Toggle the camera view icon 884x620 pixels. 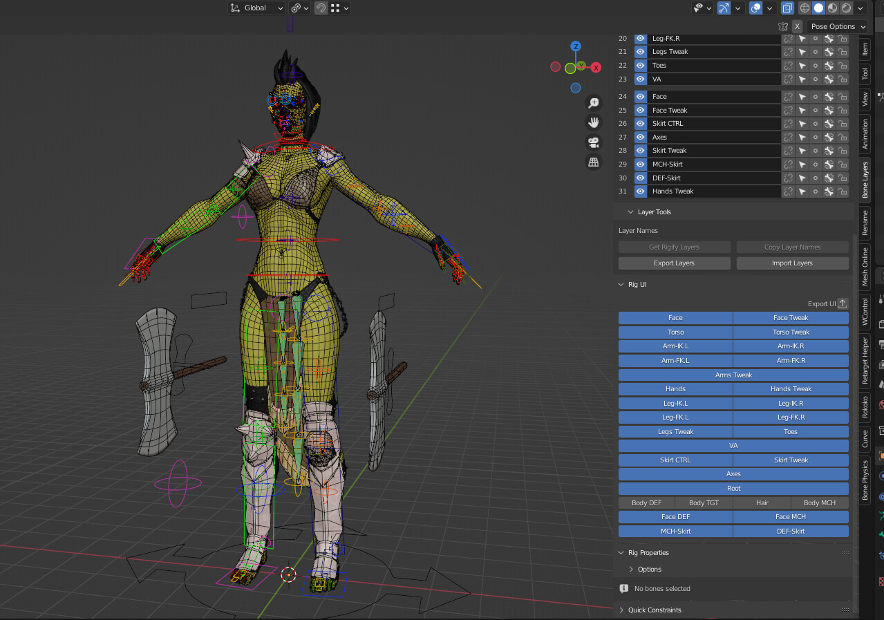tap(593, 142)
